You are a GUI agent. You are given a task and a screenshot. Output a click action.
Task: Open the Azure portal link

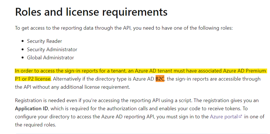tap(223, 117)
